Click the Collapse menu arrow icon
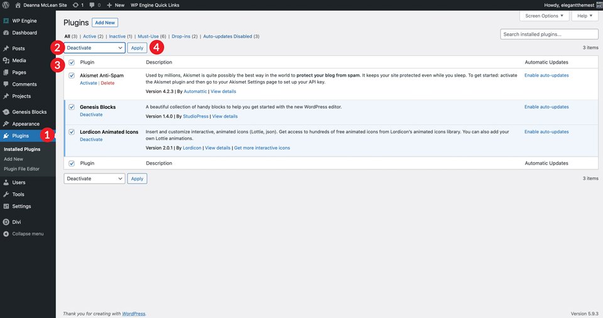Screen dimensions: 603x318 (x=6, y=234)
